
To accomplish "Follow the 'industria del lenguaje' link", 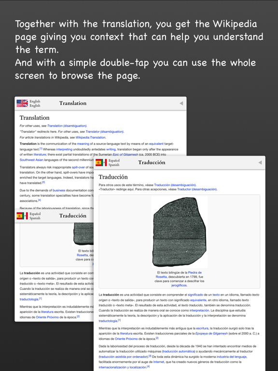I will 232,357.
